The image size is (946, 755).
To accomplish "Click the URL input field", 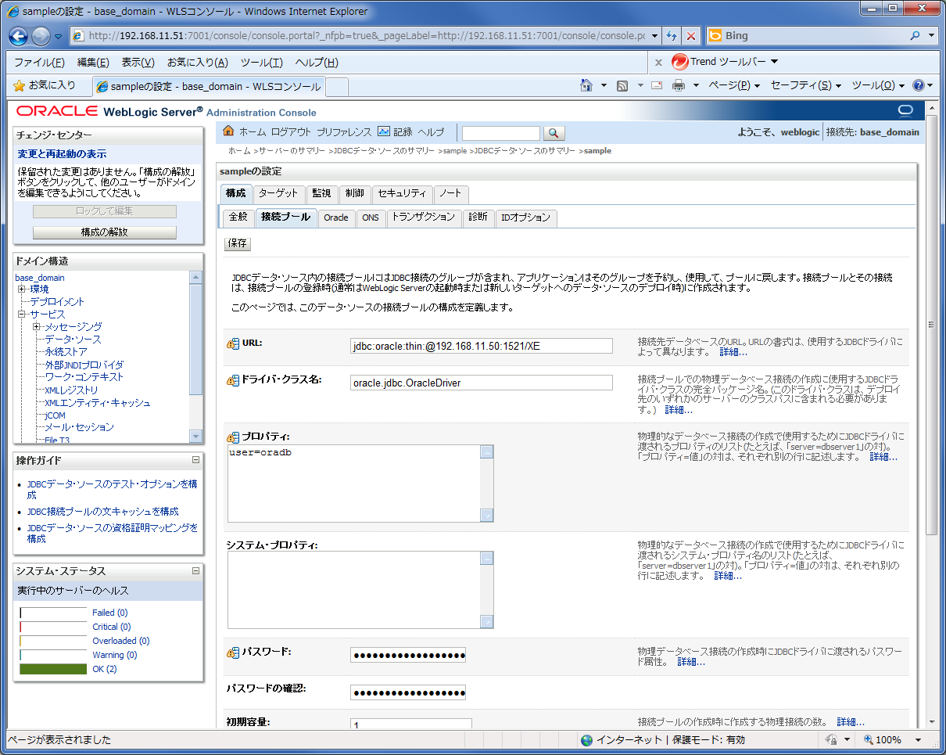I will coord(481,346).
